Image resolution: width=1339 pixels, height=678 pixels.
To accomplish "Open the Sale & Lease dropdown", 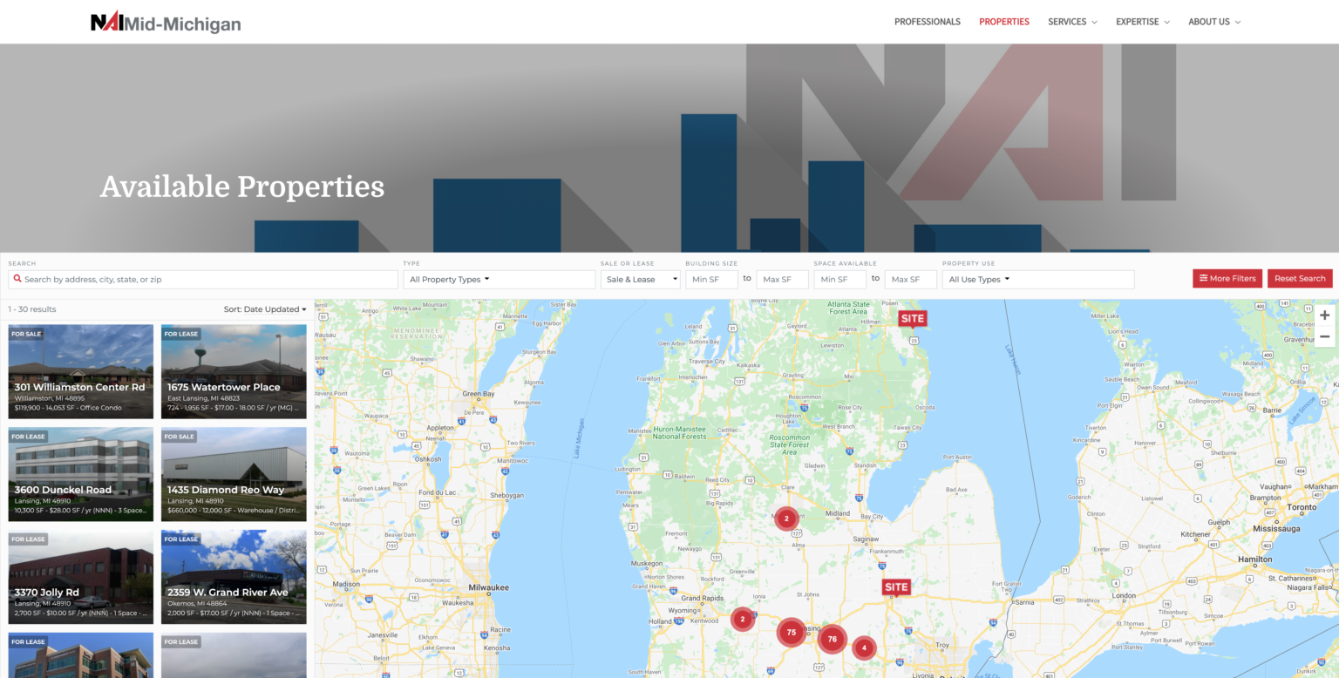I will point(640,279).
